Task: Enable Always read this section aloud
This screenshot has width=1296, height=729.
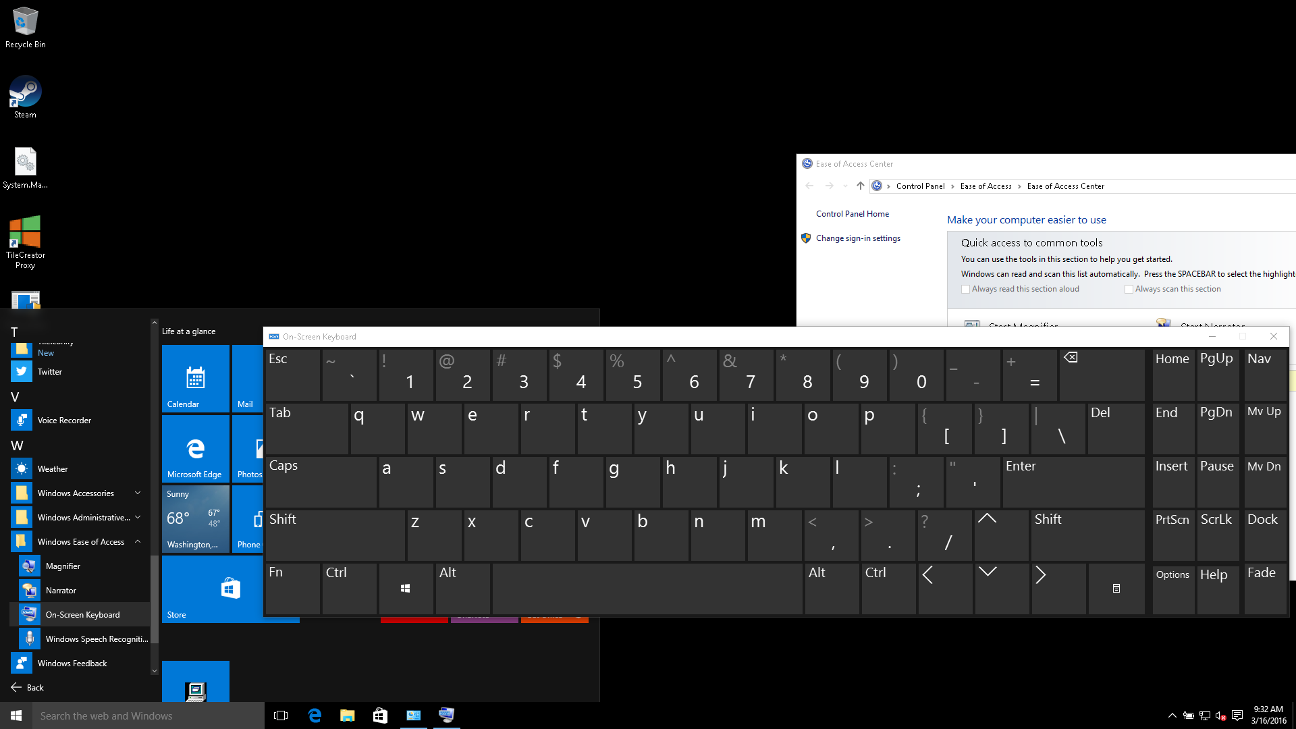Action: (x=967, y=288)
